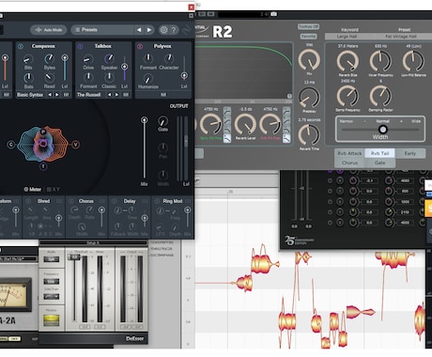Go to previous global preset arrow
This screenshot has width=432, height=357.
(x=139, y=30)
